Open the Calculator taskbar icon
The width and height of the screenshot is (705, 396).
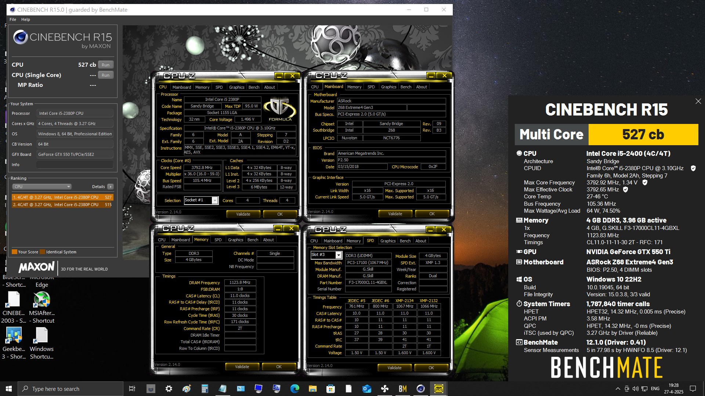coord(205,389)
